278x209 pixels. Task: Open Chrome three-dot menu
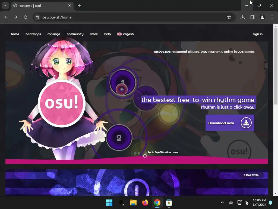(272, 17)
